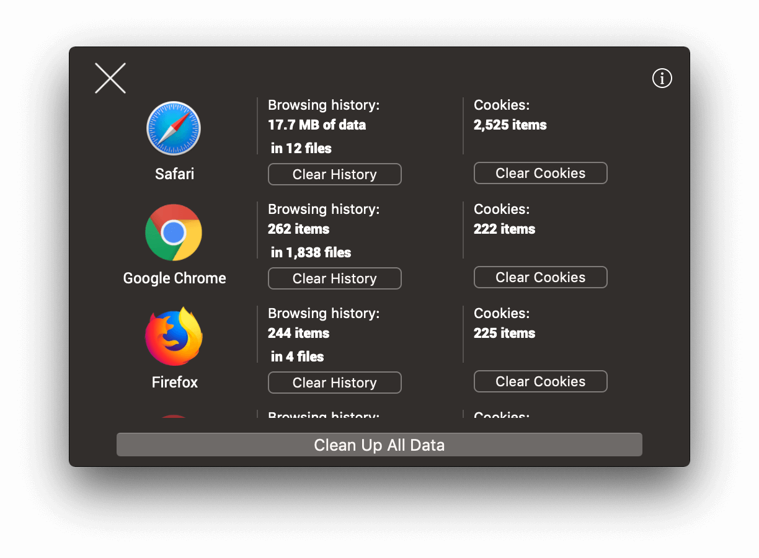Click the Clean Up All Data button
Image resolution: width=759 pixels, height=558 pixels.
click(379, 445)
